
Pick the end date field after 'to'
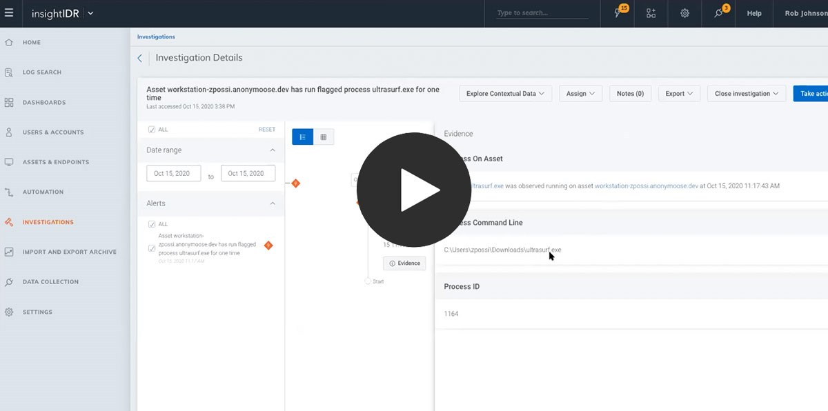(248, 174)
